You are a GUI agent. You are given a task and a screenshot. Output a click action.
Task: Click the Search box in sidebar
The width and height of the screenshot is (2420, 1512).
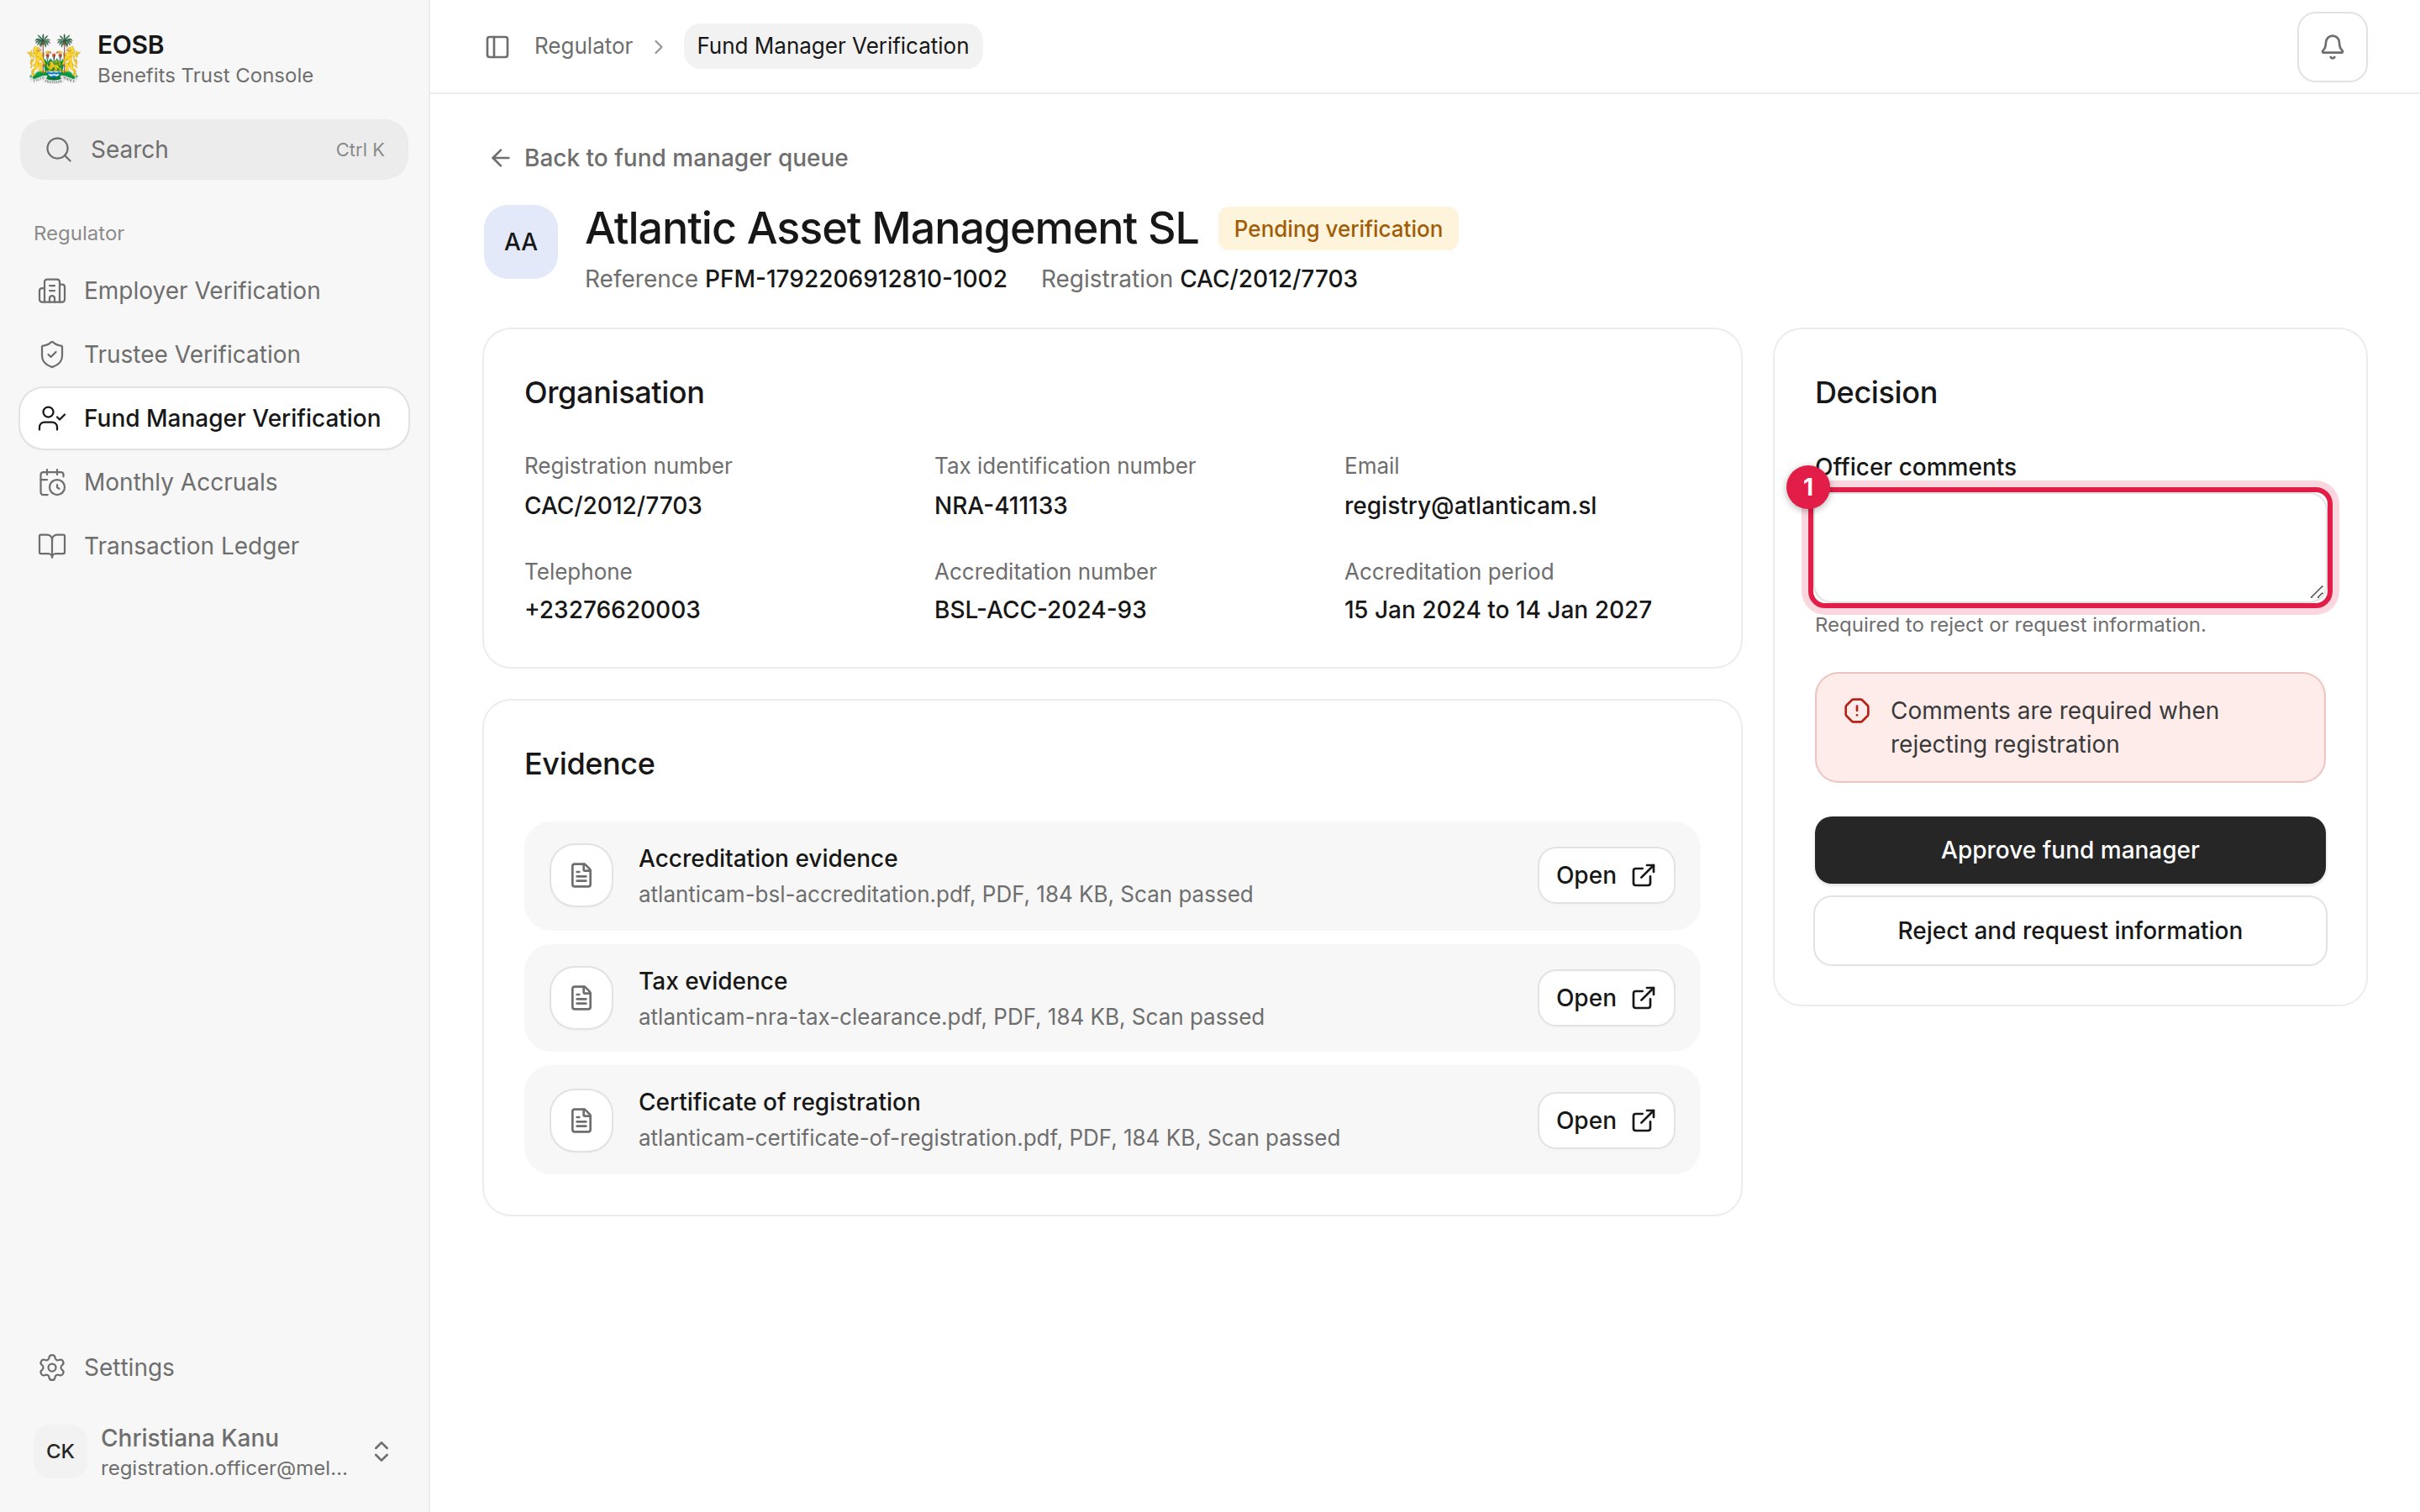click(214, 150)
